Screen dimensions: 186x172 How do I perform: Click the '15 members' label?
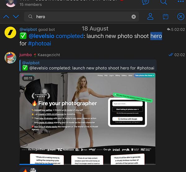(x=31, y=5)
